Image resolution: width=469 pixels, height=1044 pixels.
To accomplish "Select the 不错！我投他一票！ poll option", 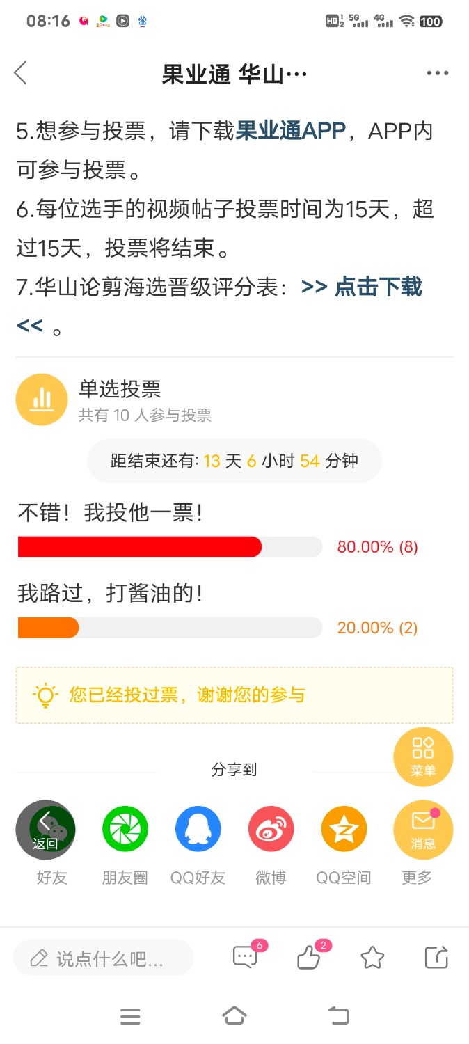I will coord(111,513).
